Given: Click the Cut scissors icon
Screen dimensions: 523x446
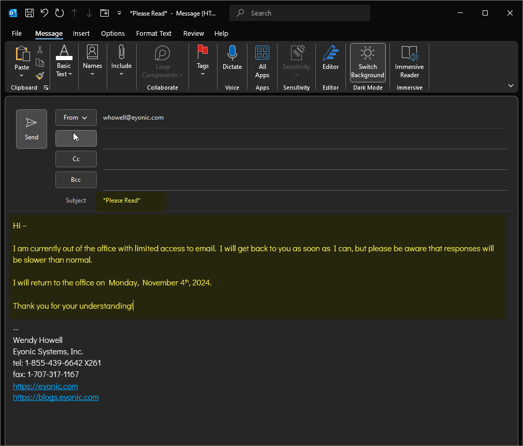Looking at the screenshot, I should point(39,48).
